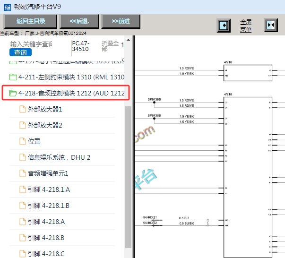The width and height of the screenshot is (285, 258).
Task: Click the document icon beside 引脚 4-218.1.A
Action: pos(23,189)
